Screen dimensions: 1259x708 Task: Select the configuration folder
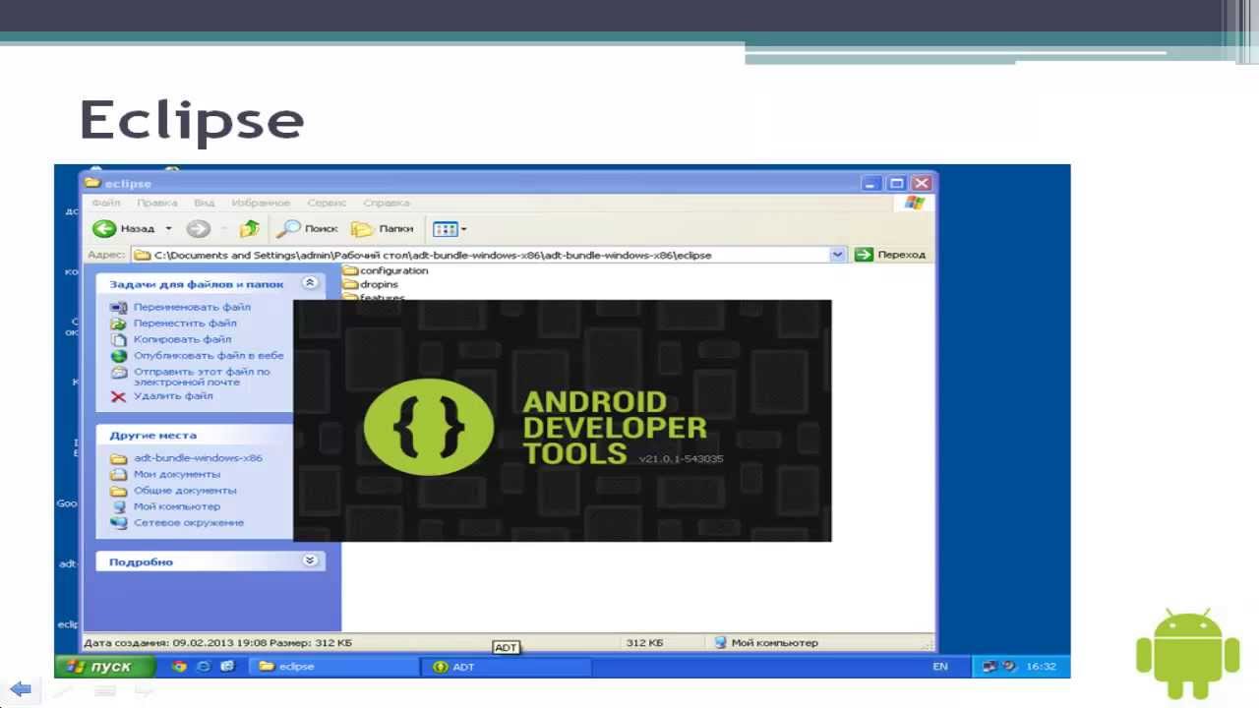pos(385,270)
